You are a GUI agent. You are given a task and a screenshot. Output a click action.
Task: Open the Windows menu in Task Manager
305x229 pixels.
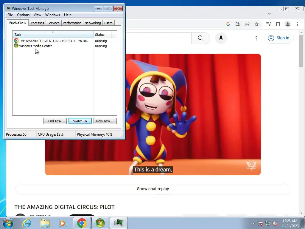(x=52, y=15)
